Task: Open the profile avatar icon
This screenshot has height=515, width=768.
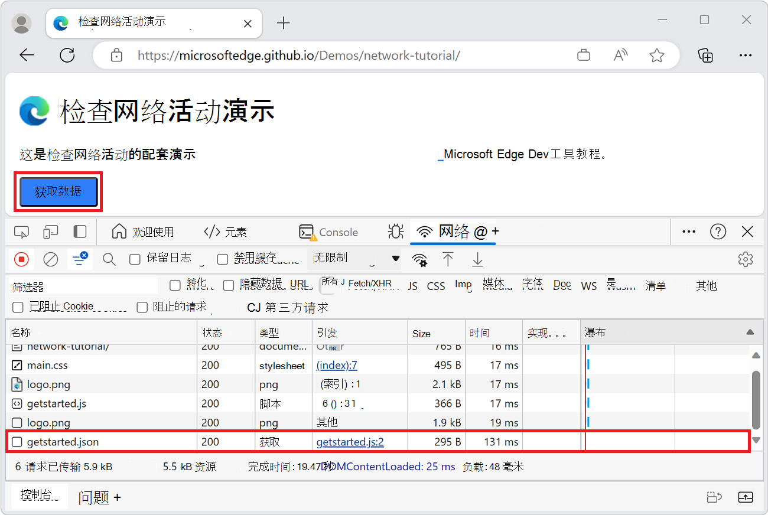Action: click(22, 23)
